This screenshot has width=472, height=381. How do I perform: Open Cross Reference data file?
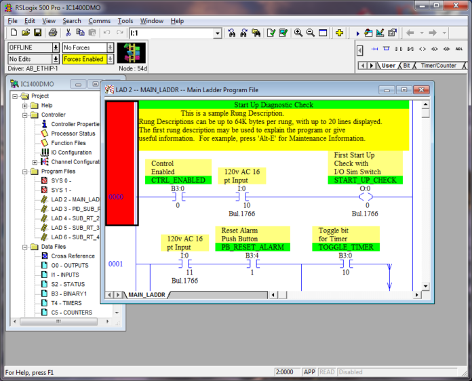(73, 256)
